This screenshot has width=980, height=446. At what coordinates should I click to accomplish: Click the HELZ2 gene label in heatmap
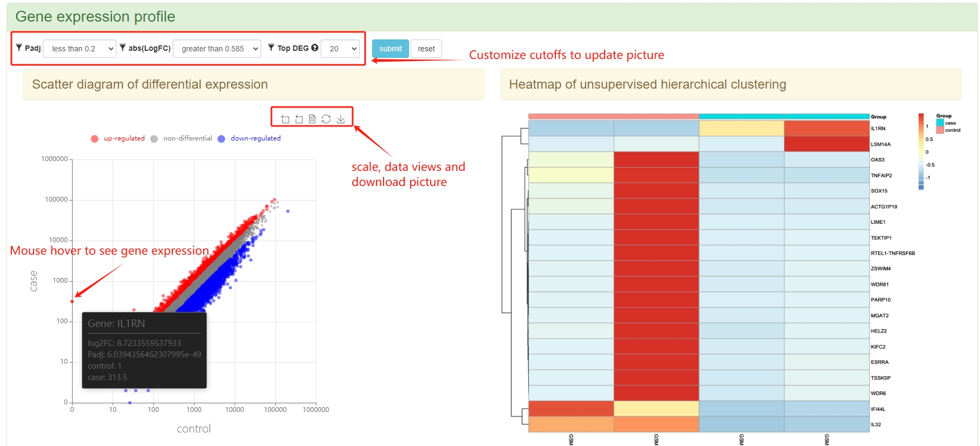click(879, 331)
